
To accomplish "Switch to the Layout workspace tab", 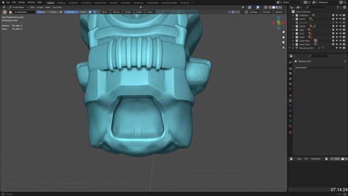I will (51, 3).
